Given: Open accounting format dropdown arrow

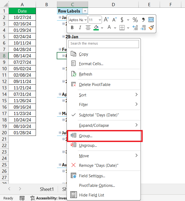Looking at the screenshot, I should coord(128,20).
